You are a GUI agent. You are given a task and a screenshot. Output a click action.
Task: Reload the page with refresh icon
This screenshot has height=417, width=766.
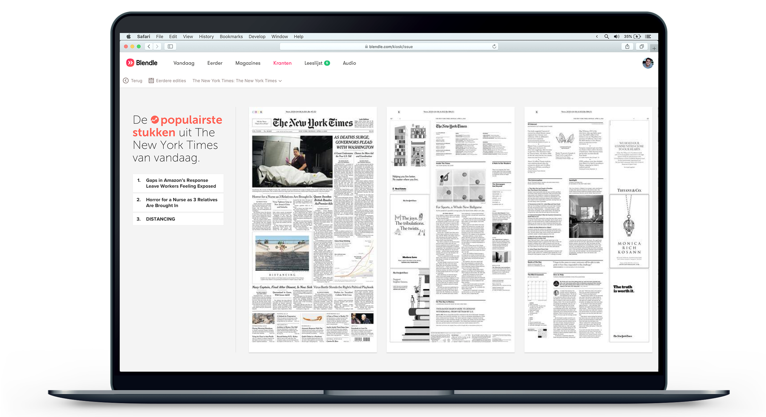pos(494,46)
